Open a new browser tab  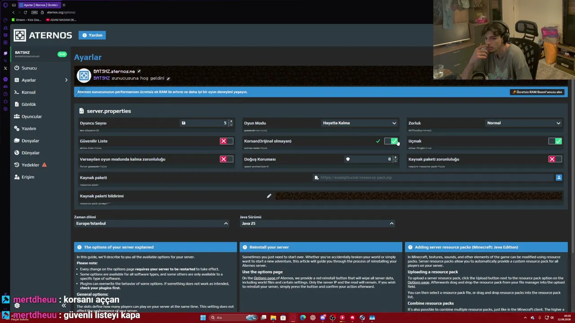tap(64, 5)
